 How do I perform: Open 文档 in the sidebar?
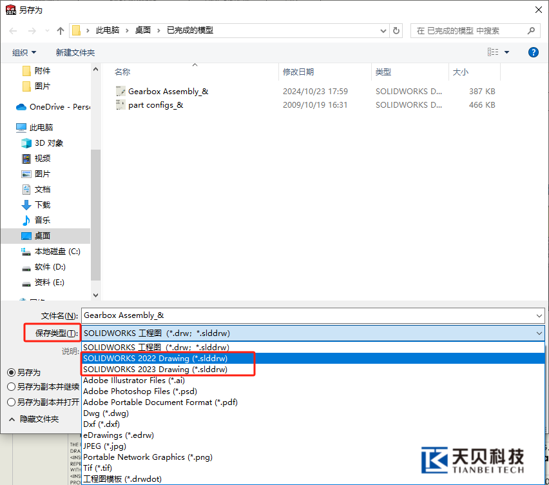pyautogui.click(x=37, y=190)
